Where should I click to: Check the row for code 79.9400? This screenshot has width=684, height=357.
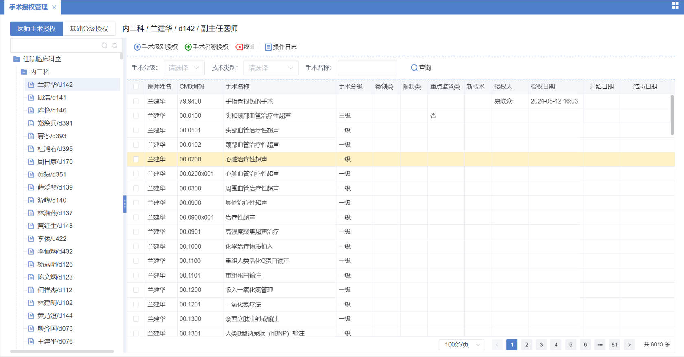136,101
